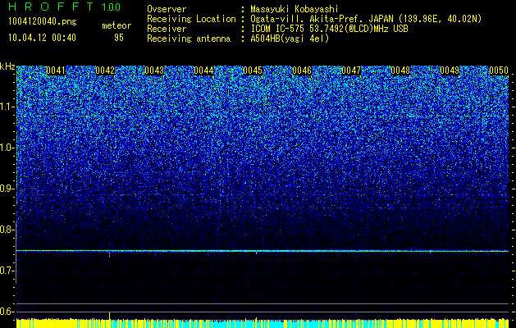
Task: Click the kHz axis unit label
Action: click(x=7, y=66)
